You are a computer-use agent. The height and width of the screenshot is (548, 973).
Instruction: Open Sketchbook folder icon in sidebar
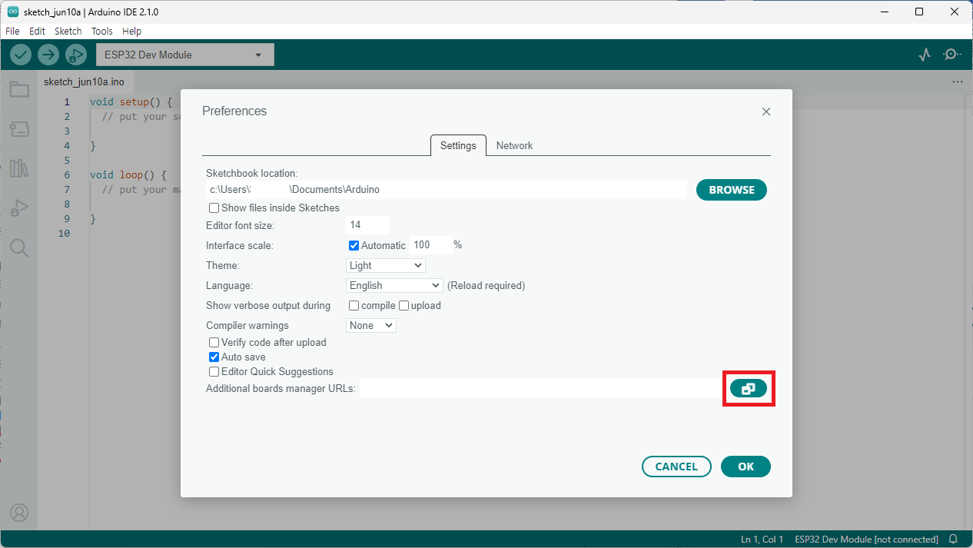[19, 89]
